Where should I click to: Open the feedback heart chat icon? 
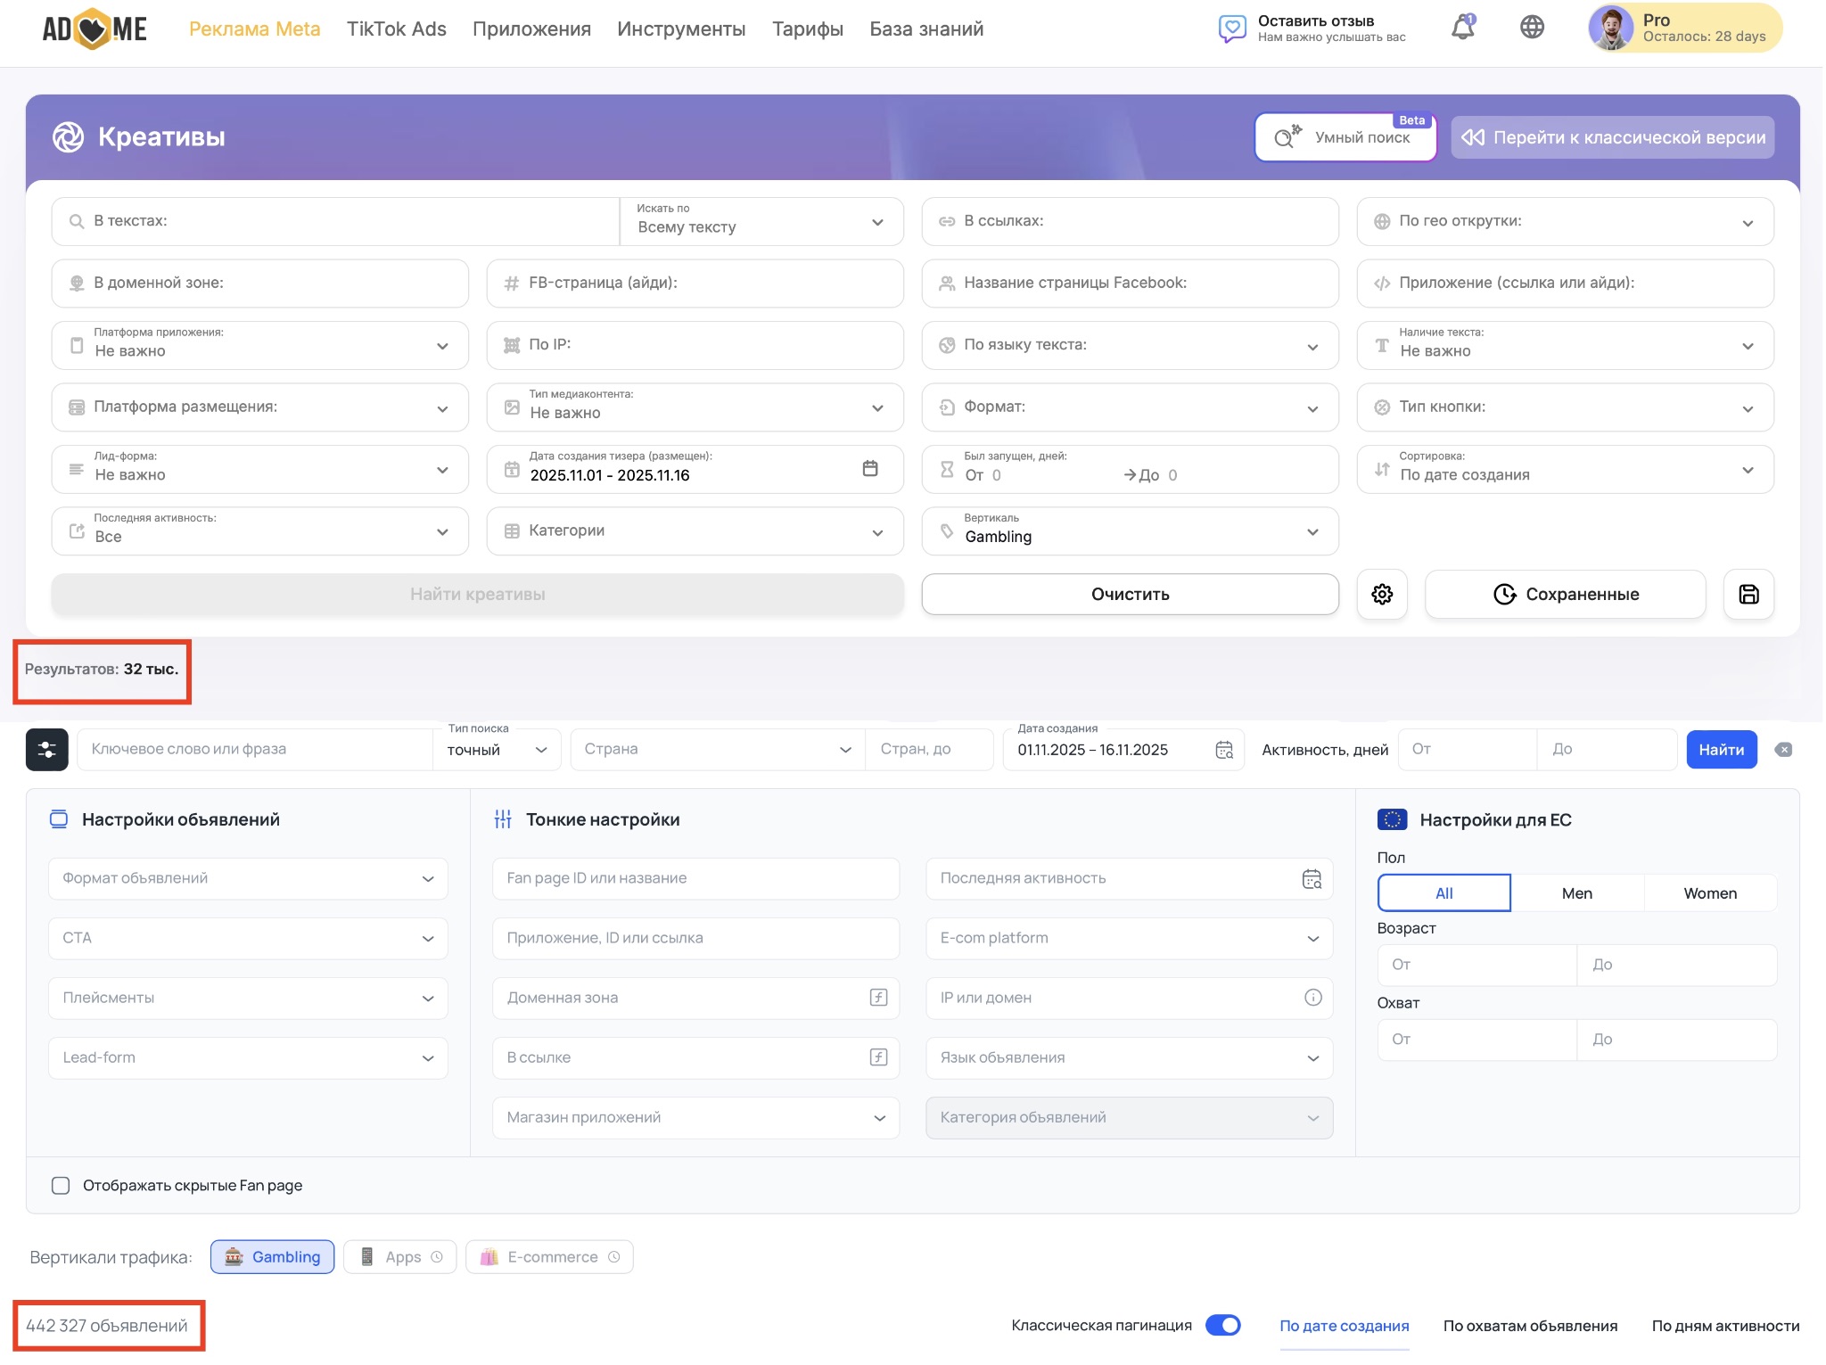click(x=1231, y=29)
